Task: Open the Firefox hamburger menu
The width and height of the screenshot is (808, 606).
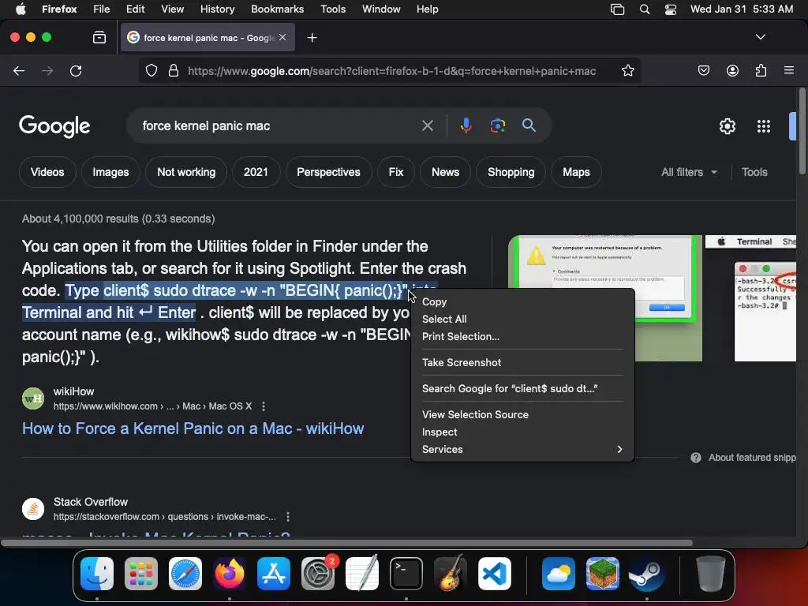Action: click(788, 70)
